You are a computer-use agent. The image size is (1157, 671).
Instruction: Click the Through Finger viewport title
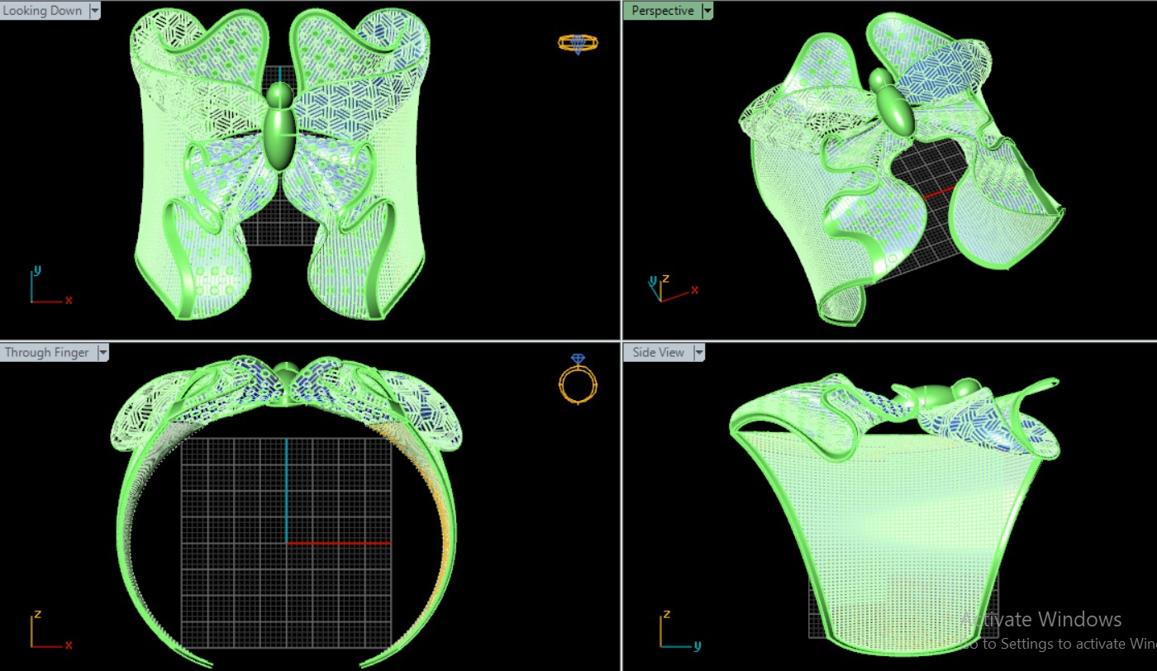coord(47,353)
